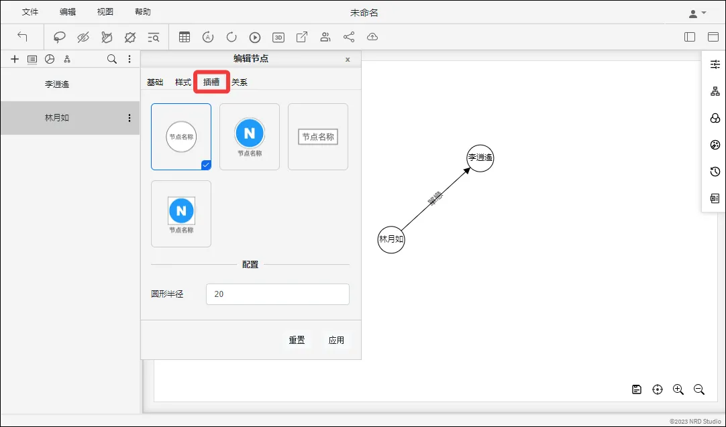Open the overlapping circles grouping icon

[x=715, y=118]
